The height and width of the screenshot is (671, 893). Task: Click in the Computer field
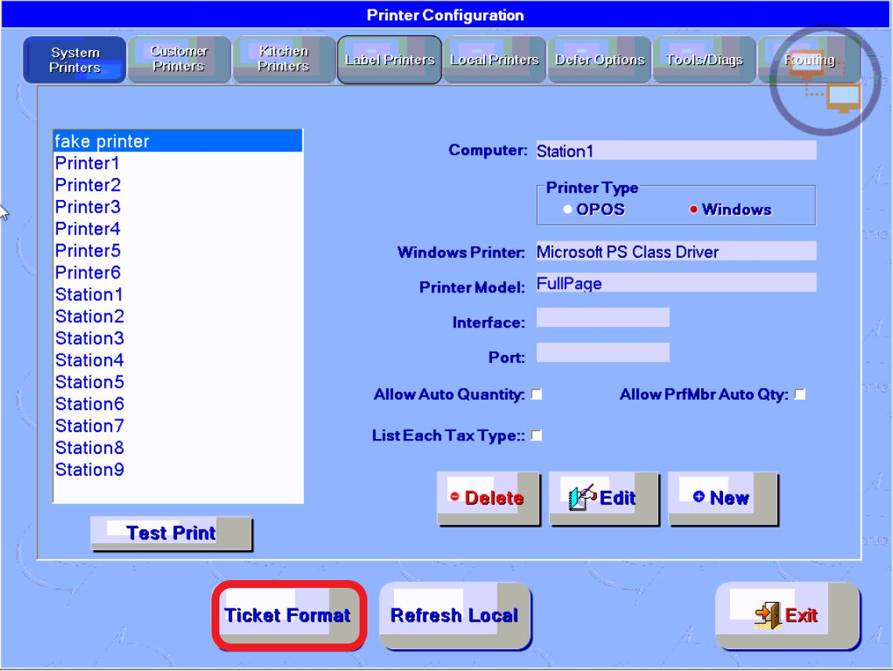pos(676,151)
